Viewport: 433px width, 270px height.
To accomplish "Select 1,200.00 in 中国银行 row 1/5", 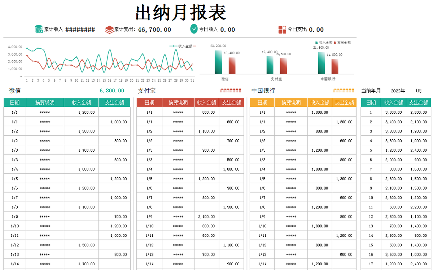I will point(344,179).
